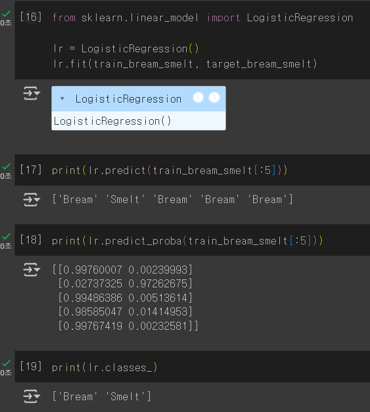Run cell [19] via its execution counter
This screenshot has height=412, width=370.
[x=31, y=366]
